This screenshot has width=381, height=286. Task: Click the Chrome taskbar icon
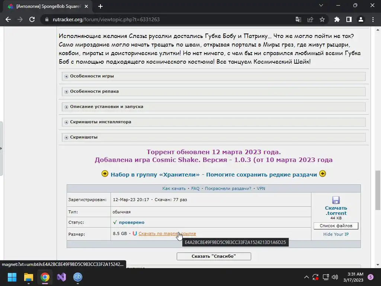tap(45, 277)
